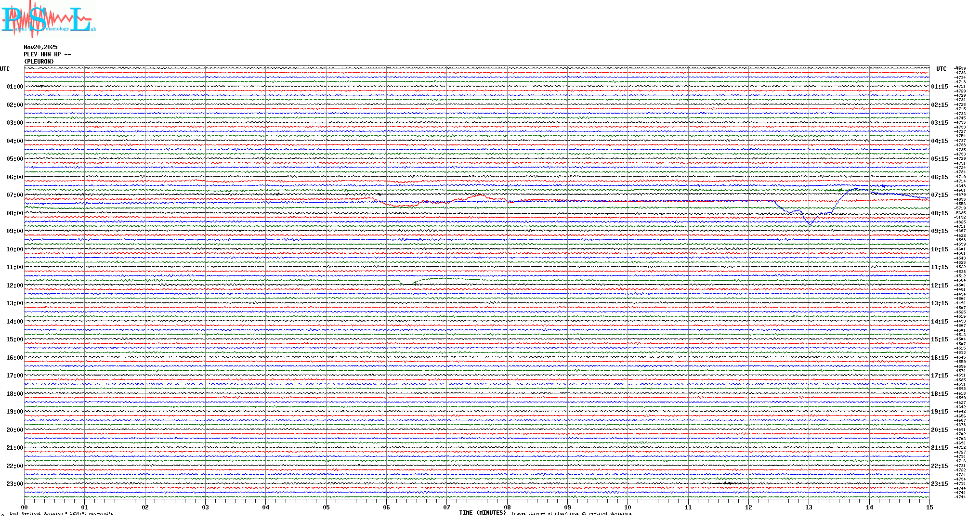Screen dimensions: 968x520
Task: Select the 07:00 hour label on left
Action: (14, 195)
